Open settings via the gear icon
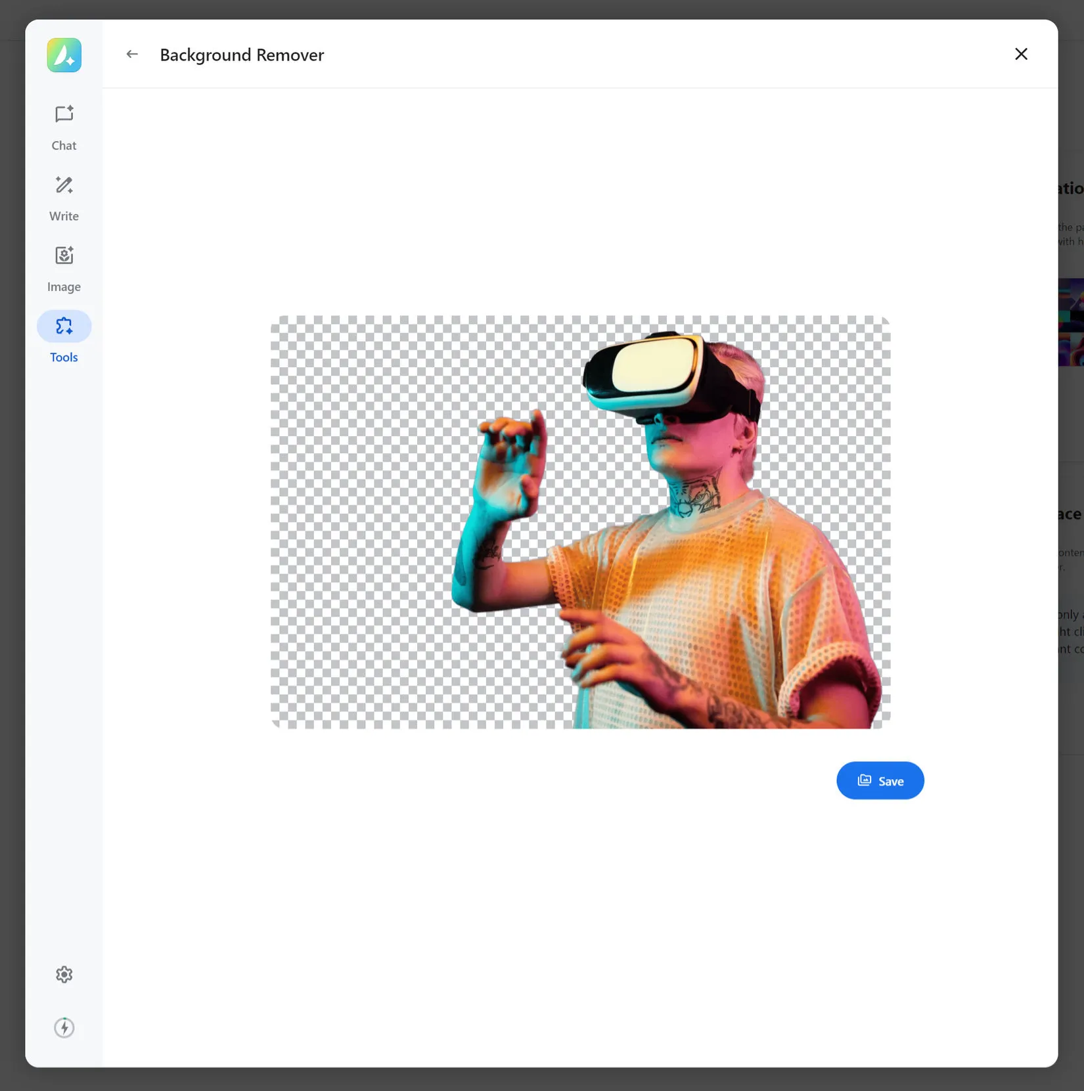The image size is (1084, 1091). [x=64, y=974]
